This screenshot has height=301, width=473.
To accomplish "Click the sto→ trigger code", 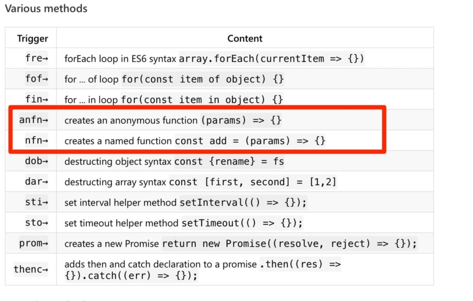I will pyautogui.click(x=36, y=222).
